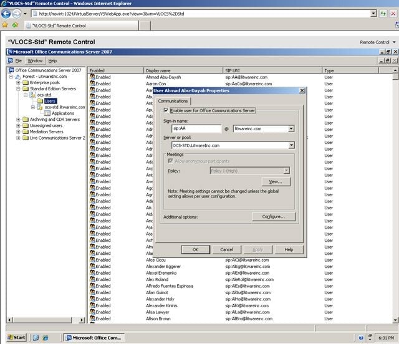
Task: Click the Live Communications Server folder icon
Action: click(25, 138)
